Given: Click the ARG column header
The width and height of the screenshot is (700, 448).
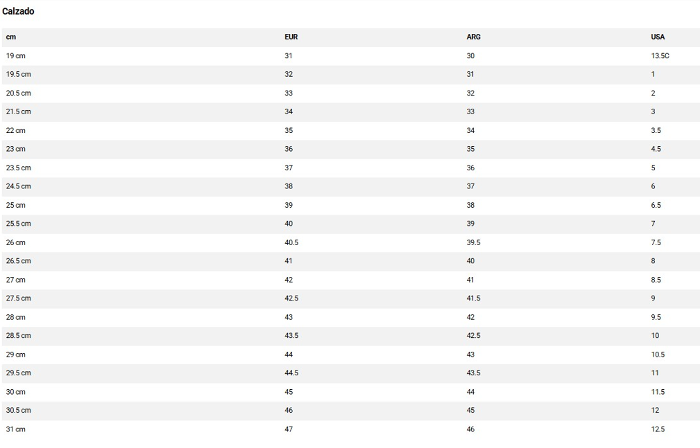Looking at the screenshot, I should click(x=473, y=37).
